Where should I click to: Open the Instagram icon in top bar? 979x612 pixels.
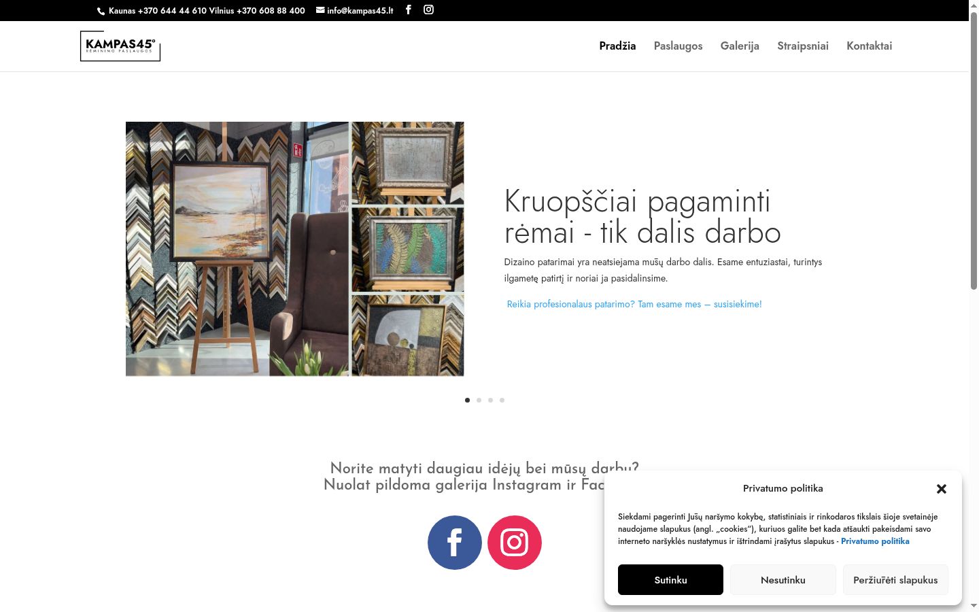click(428, 10)
